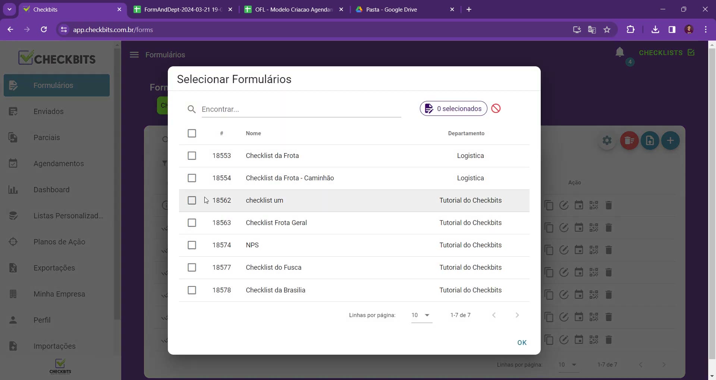Click Checkbits logo at sidebar top
This screenshot has width=716, height=380.
click(57, 58)
